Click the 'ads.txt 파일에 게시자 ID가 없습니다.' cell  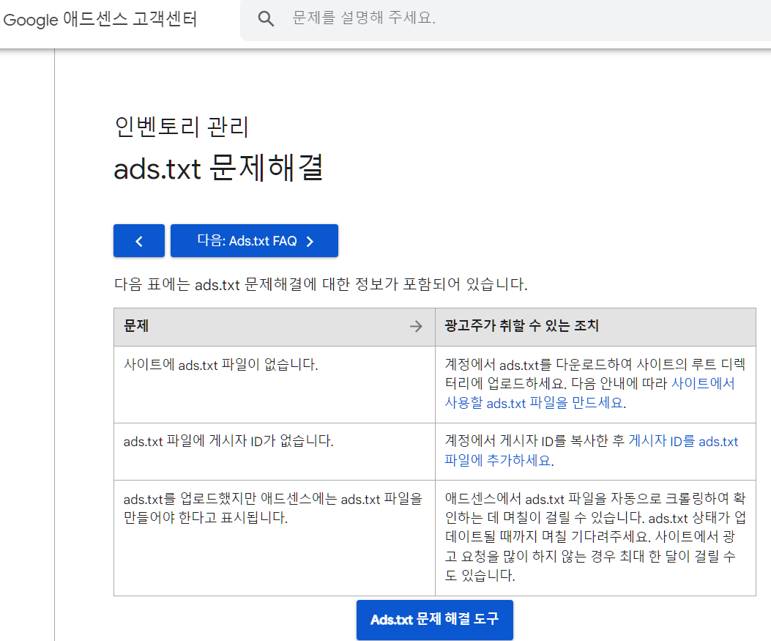(x=275, y=451)
